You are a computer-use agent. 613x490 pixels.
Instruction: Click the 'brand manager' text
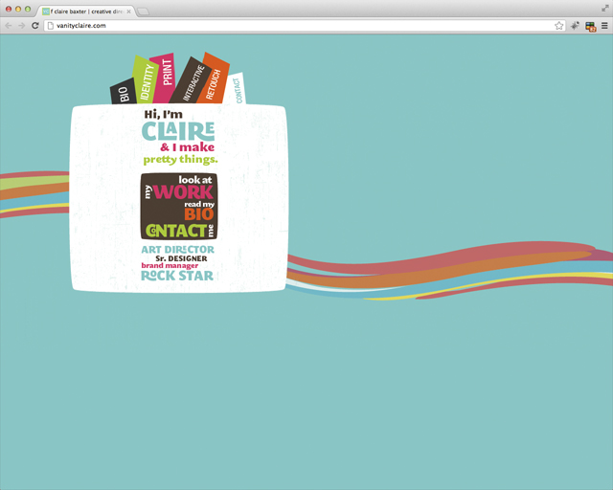[x=170, y=266]
